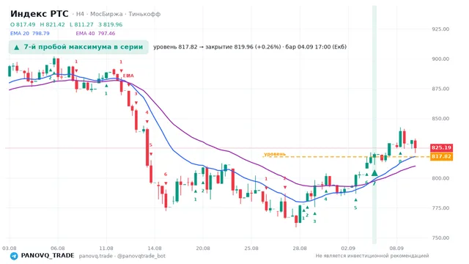The image size is (469, 264).
Task: Click the "EMA 40 797.46" legend entry
Action: point(95,33)
